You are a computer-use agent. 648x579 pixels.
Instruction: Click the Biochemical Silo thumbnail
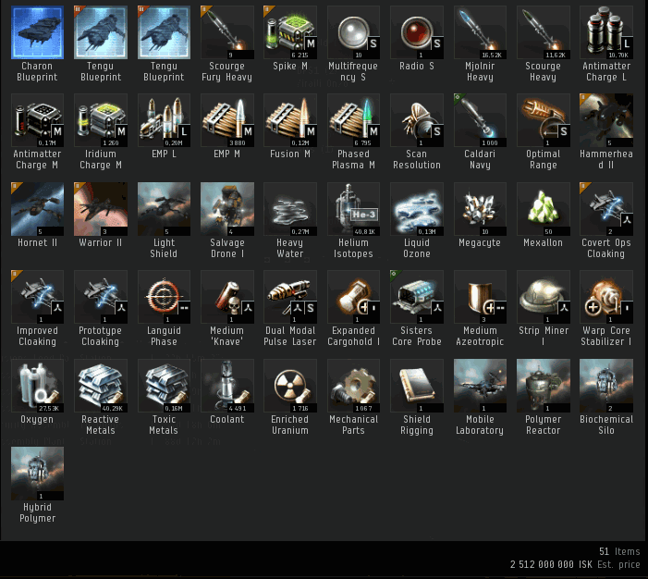tap(606, 386)
